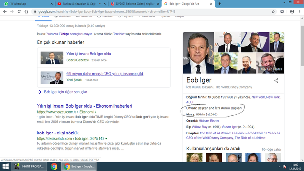304x171 pixels.
Task: Open the Michael Eisner link
Action: pyautogui.click(x=209, y=121)
